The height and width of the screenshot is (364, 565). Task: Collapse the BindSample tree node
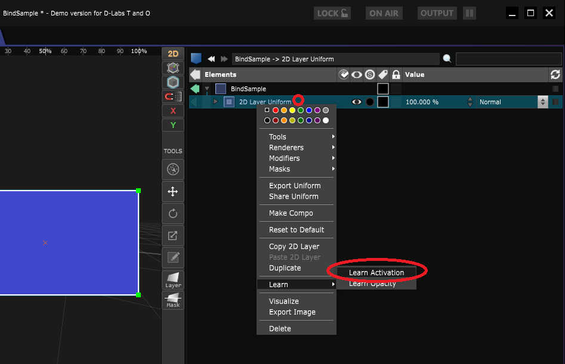tap(207, 89)
